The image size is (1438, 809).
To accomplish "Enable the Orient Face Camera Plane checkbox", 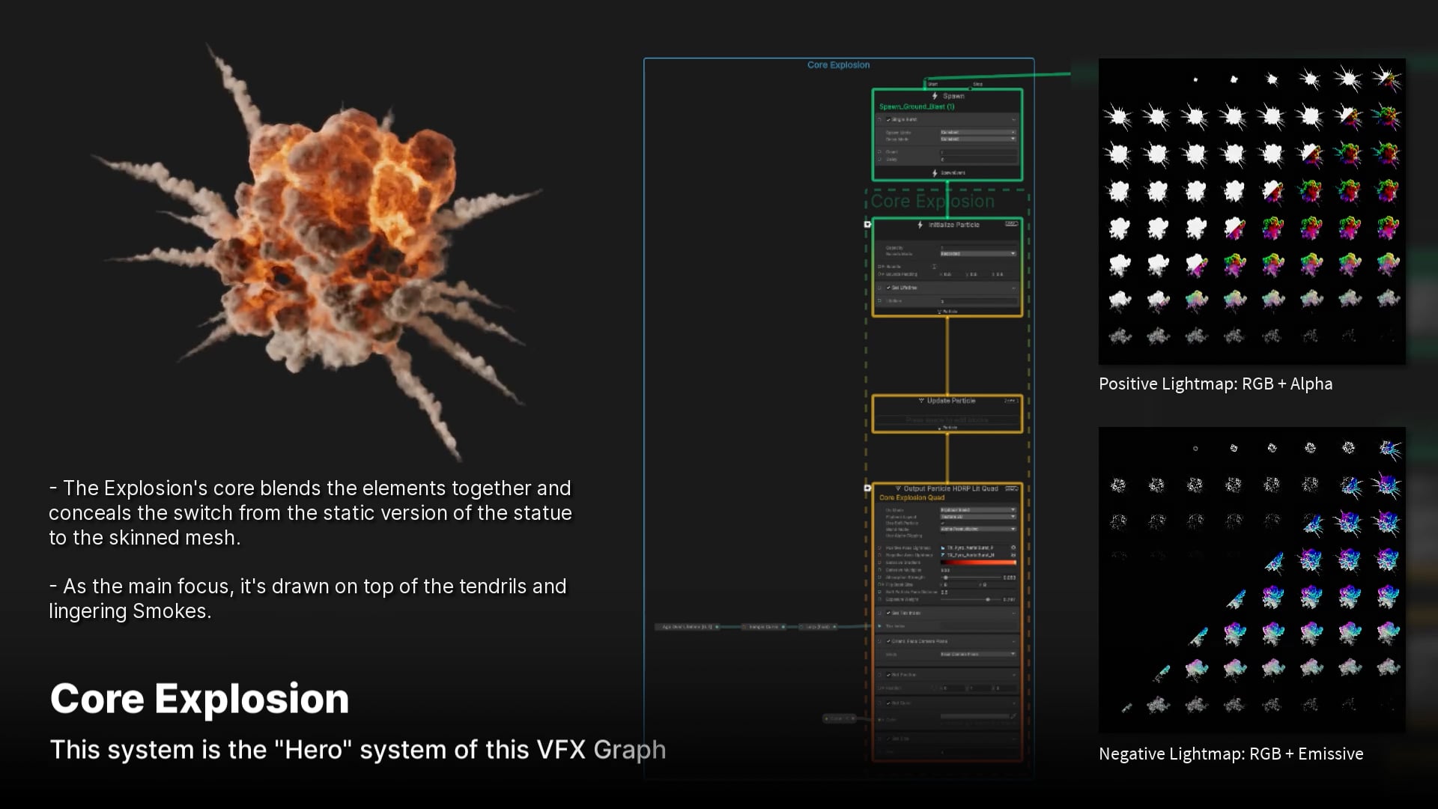I will (890, 642).
